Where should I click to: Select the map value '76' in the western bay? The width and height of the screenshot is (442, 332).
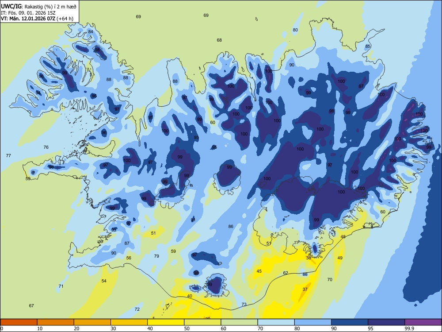pyautogui.click(x=46, y=147)
